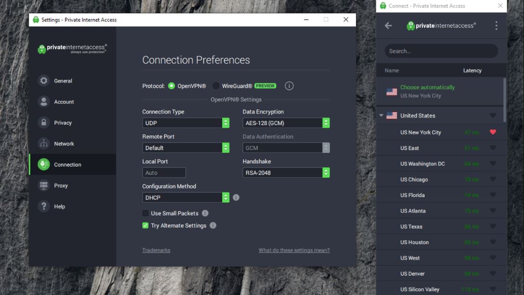Enable the Use Small Packets checkbox
The image size is (524, 295).
tap(145, 213)
